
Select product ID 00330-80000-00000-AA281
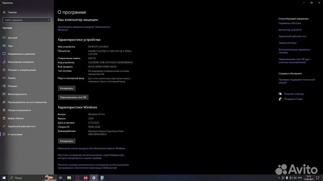tap(102, 67)
